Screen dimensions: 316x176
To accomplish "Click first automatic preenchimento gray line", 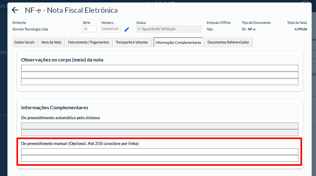I will [159, 126].
